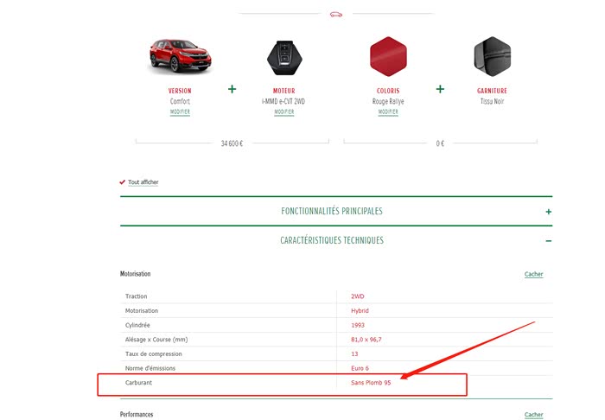The width and height of the screenshot is (605, 420).
Task: Click the COLORIS heading label
Action: (x=388, y=91)
